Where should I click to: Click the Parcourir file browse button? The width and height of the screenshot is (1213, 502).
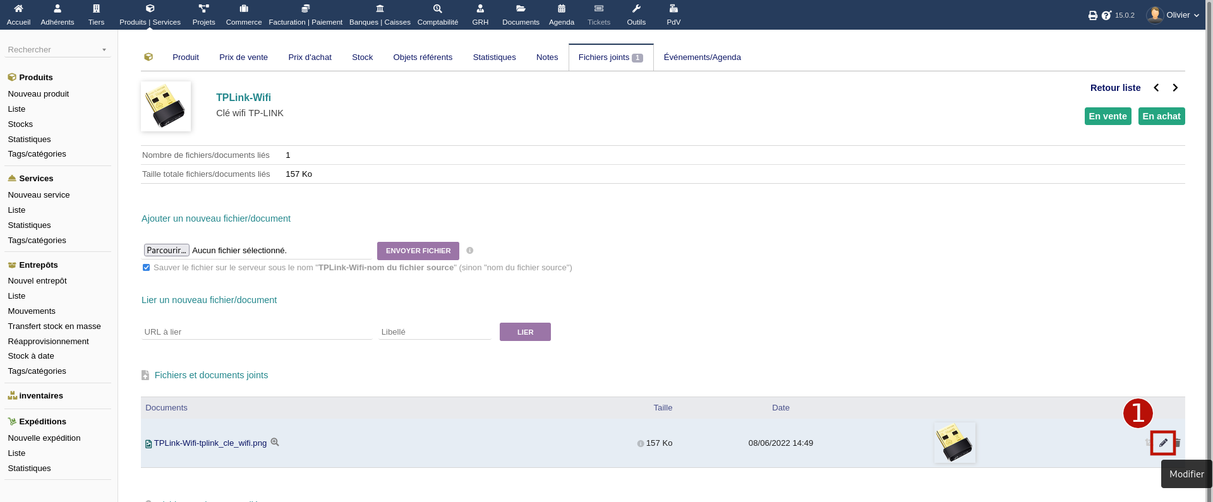(167, 250)
